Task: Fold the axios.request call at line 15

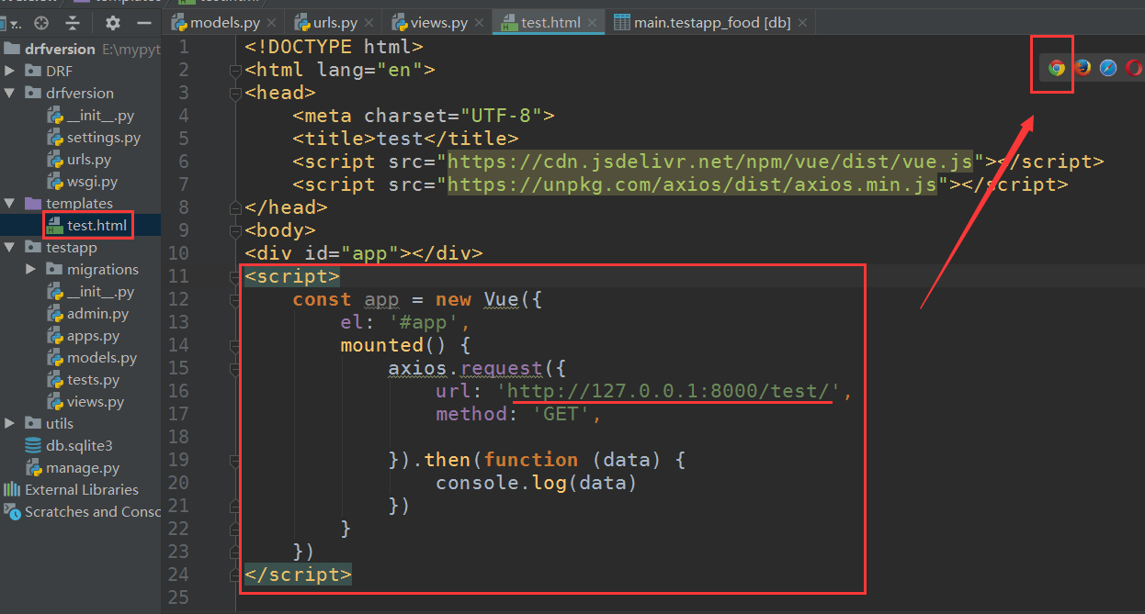Action: (x=235, y=368)
